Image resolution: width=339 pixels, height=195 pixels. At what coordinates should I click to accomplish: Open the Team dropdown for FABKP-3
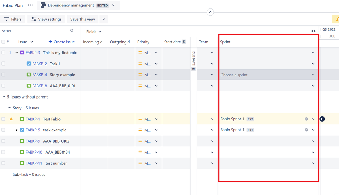click(212, 53)
